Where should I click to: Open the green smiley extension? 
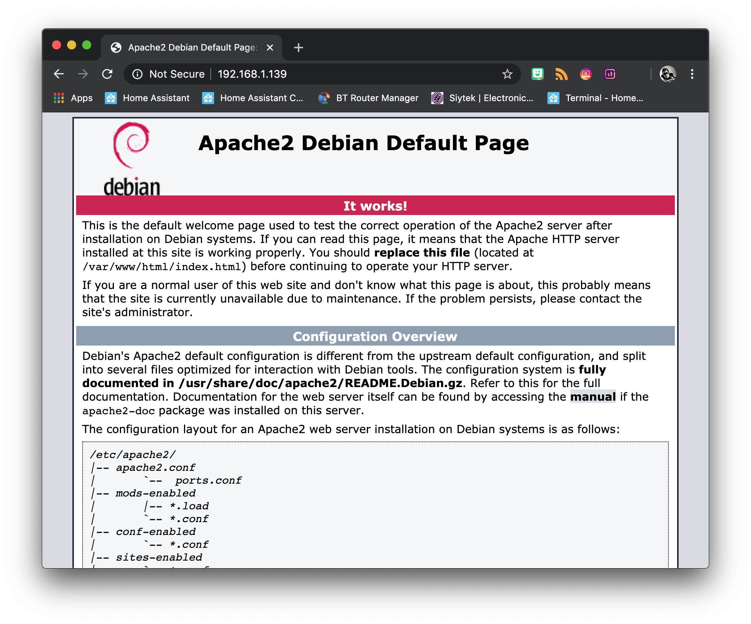pyautogui.click(x=537, y=74)
